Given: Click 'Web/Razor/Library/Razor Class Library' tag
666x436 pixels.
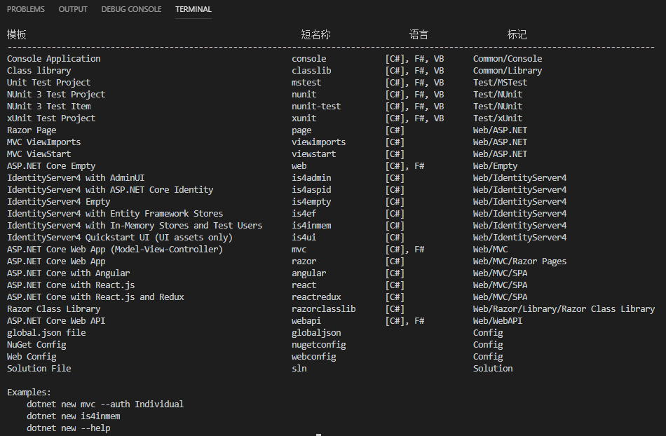Looking at the screenshot, I should [564, 308].
